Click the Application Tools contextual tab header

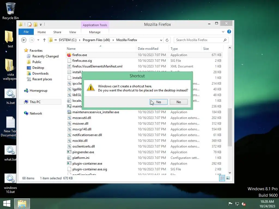coord(95,25)
